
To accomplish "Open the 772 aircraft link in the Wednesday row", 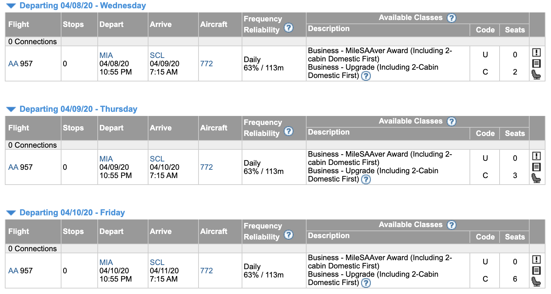I will (206, 64).
